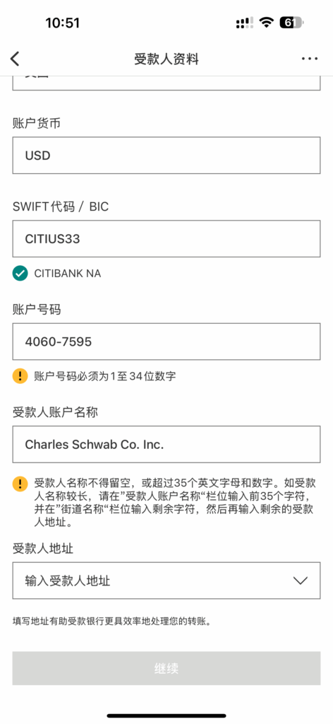Screen dimensions: 333x724
Task: Tap the CITIBANK NA bank name label
Action: click(x=68, y=274)
